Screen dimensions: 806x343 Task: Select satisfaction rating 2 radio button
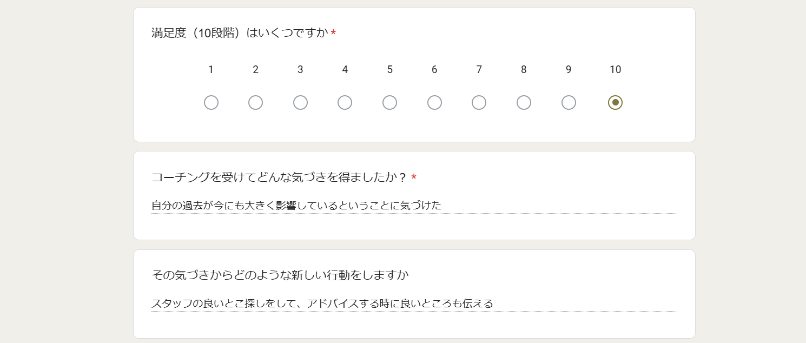point(255,102)
